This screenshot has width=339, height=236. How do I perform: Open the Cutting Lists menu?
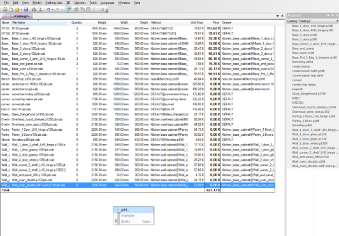click(54, 3)
